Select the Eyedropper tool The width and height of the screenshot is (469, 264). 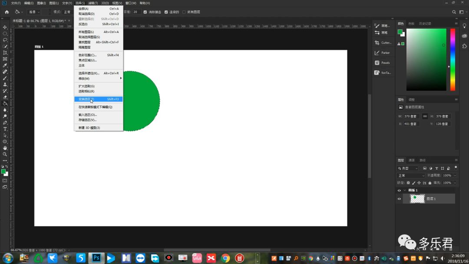tap(5, 66)
